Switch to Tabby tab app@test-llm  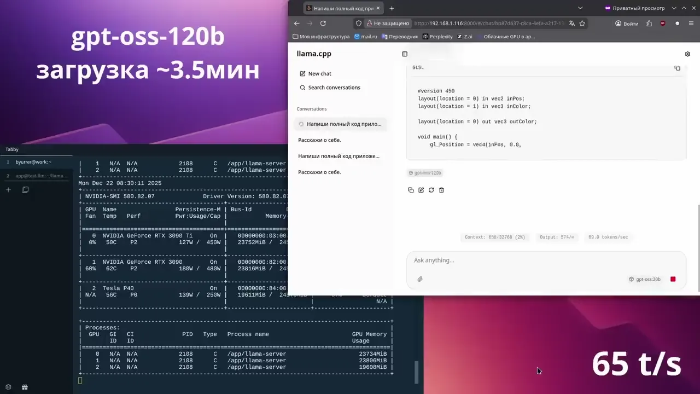click(36, 176)
